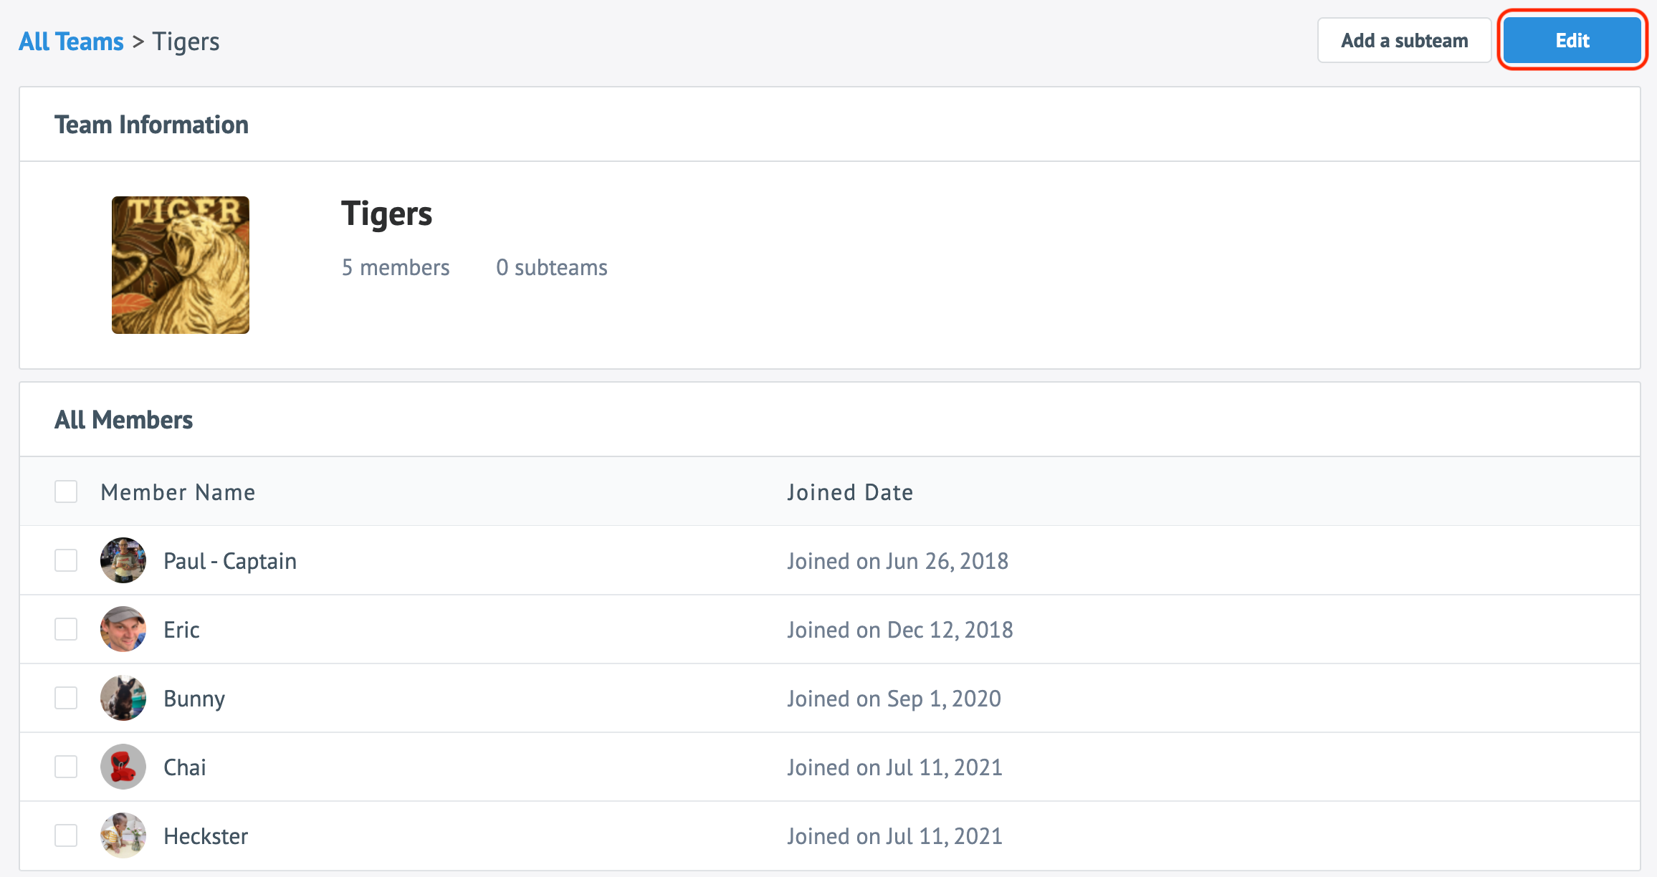Click the Member Name column header
The height and width of the screenshot is (877, 1657).
point(178,492)
